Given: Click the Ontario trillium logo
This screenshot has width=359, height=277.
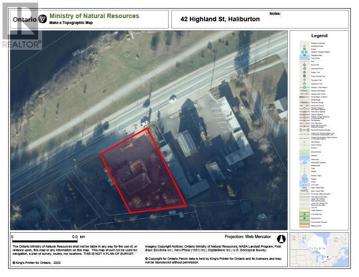Looking at the screenshot, I should (43, 19).
